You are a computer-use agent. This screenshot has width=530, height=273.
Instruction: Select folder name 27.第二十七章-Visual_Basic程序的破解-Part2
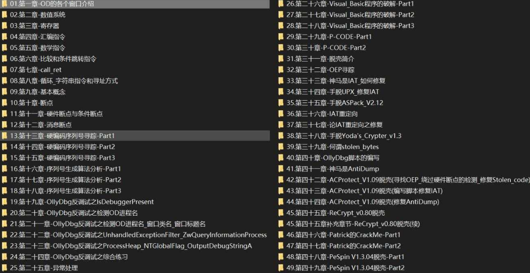pos(350,15)
